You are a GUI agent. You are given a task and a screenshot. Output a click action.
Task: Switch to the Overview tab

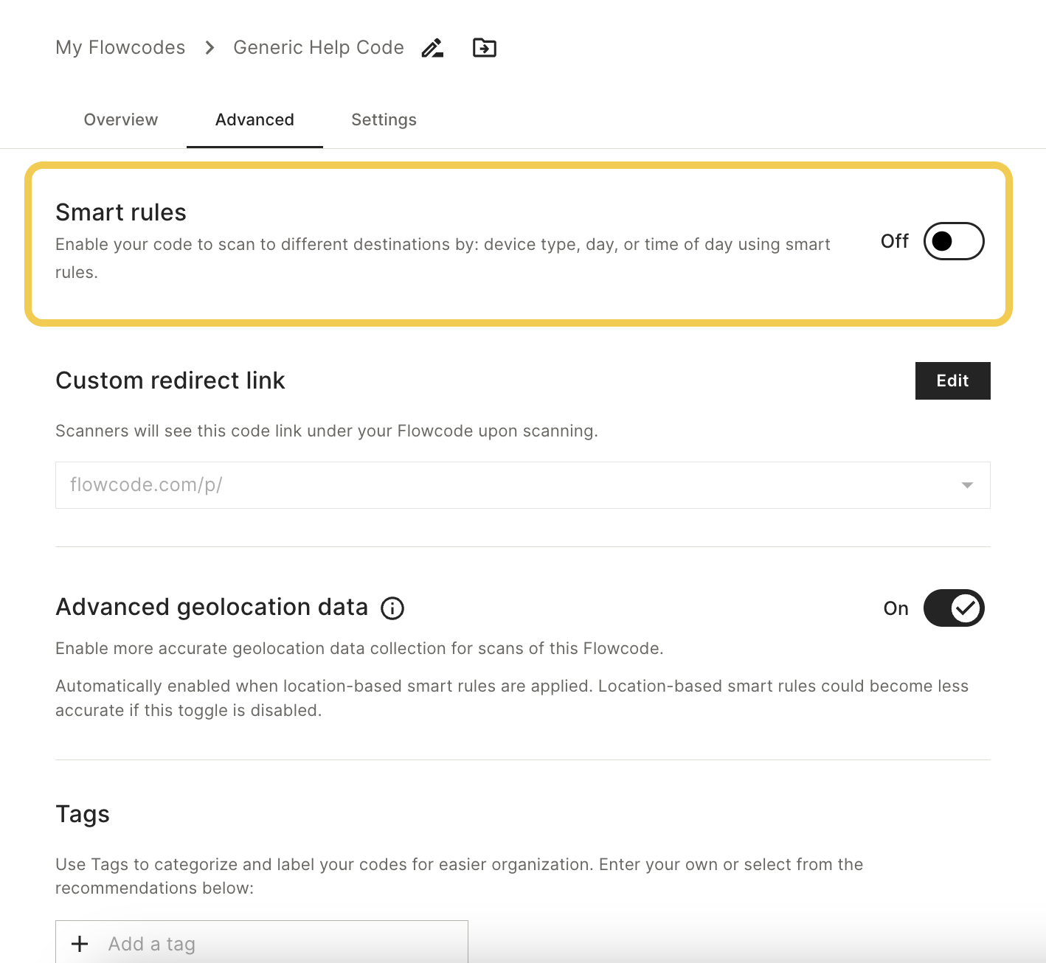coord(121,119)
